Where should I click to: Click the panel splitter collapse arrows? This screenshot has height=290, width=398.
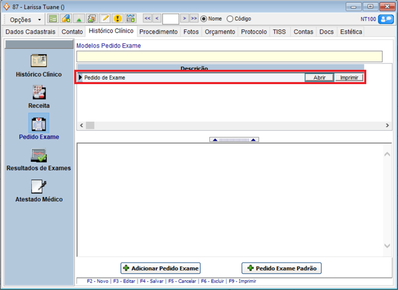(234, 140)
